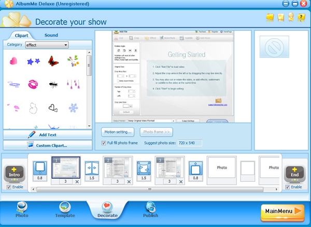Switch to the Sound tab
Viewport: 311px width, 227px height.
click(51, 35)
